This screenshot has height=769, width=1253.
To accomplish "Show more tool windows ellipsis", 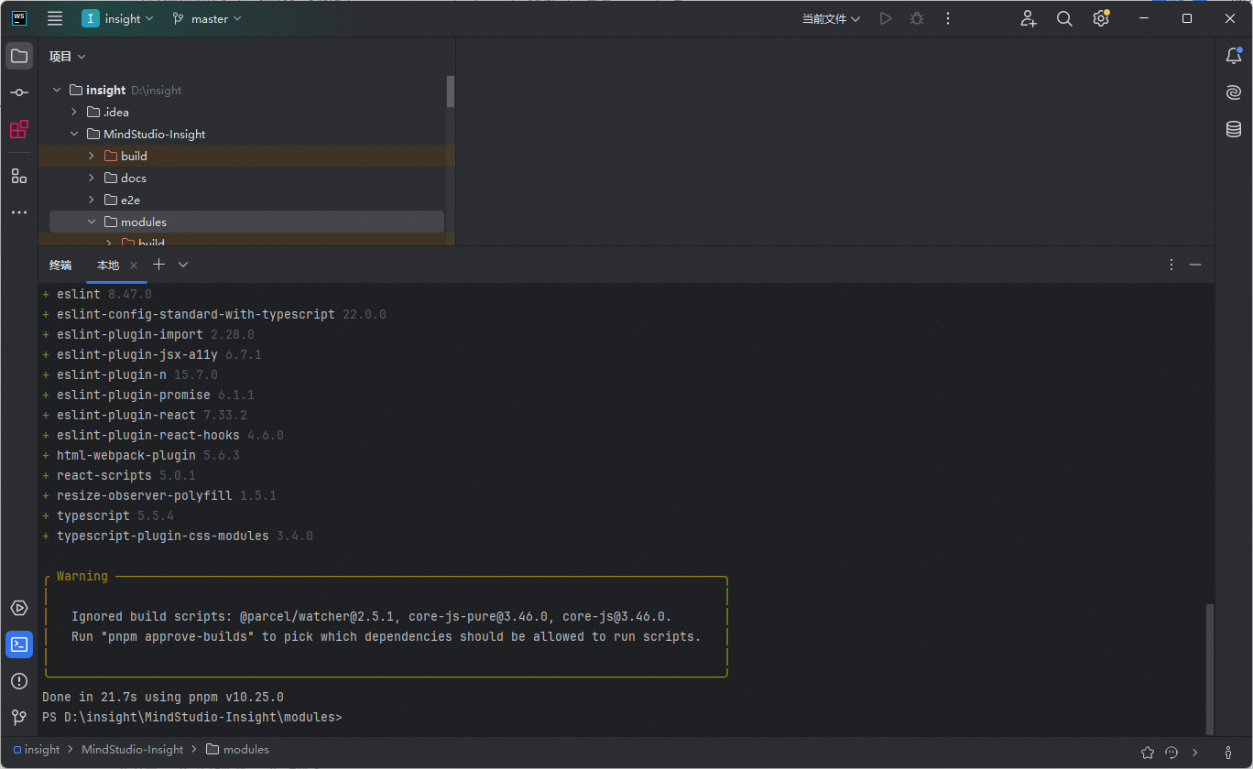I will (x=19, y=212).
